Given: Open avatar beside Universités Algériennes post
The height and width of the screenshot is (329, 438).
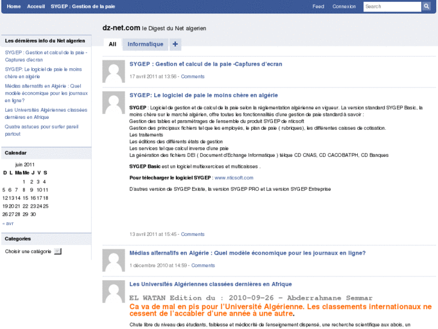Looking at the screenshot, I should pos(113,292).
